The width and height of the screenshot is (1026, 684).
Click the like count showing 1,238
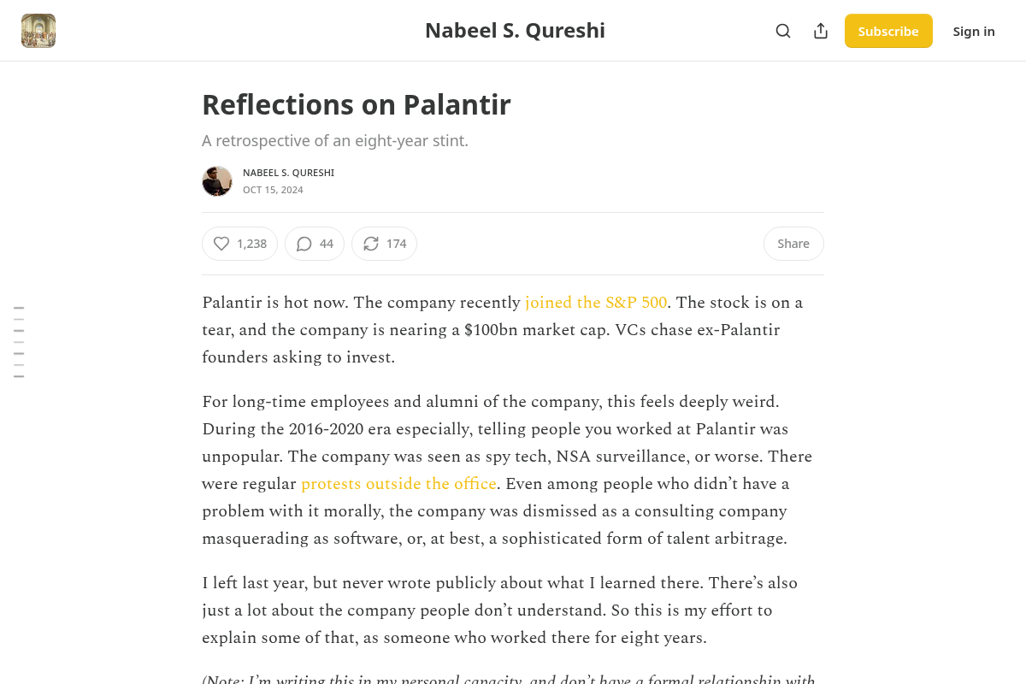(251, 244)
